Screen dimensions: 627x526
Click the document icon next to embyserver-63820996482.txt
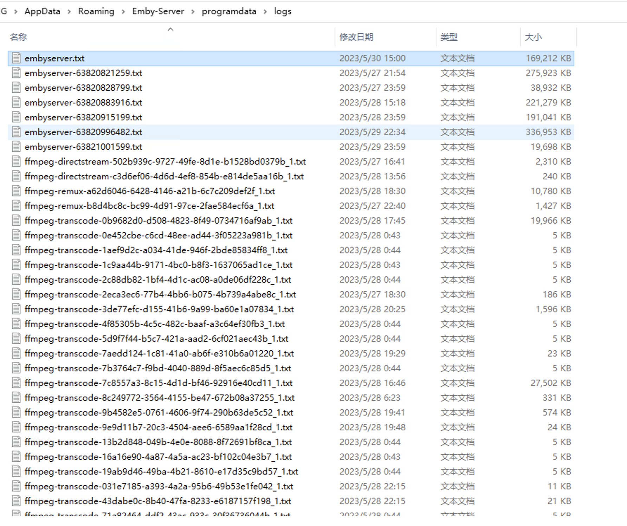coord(16,132)
